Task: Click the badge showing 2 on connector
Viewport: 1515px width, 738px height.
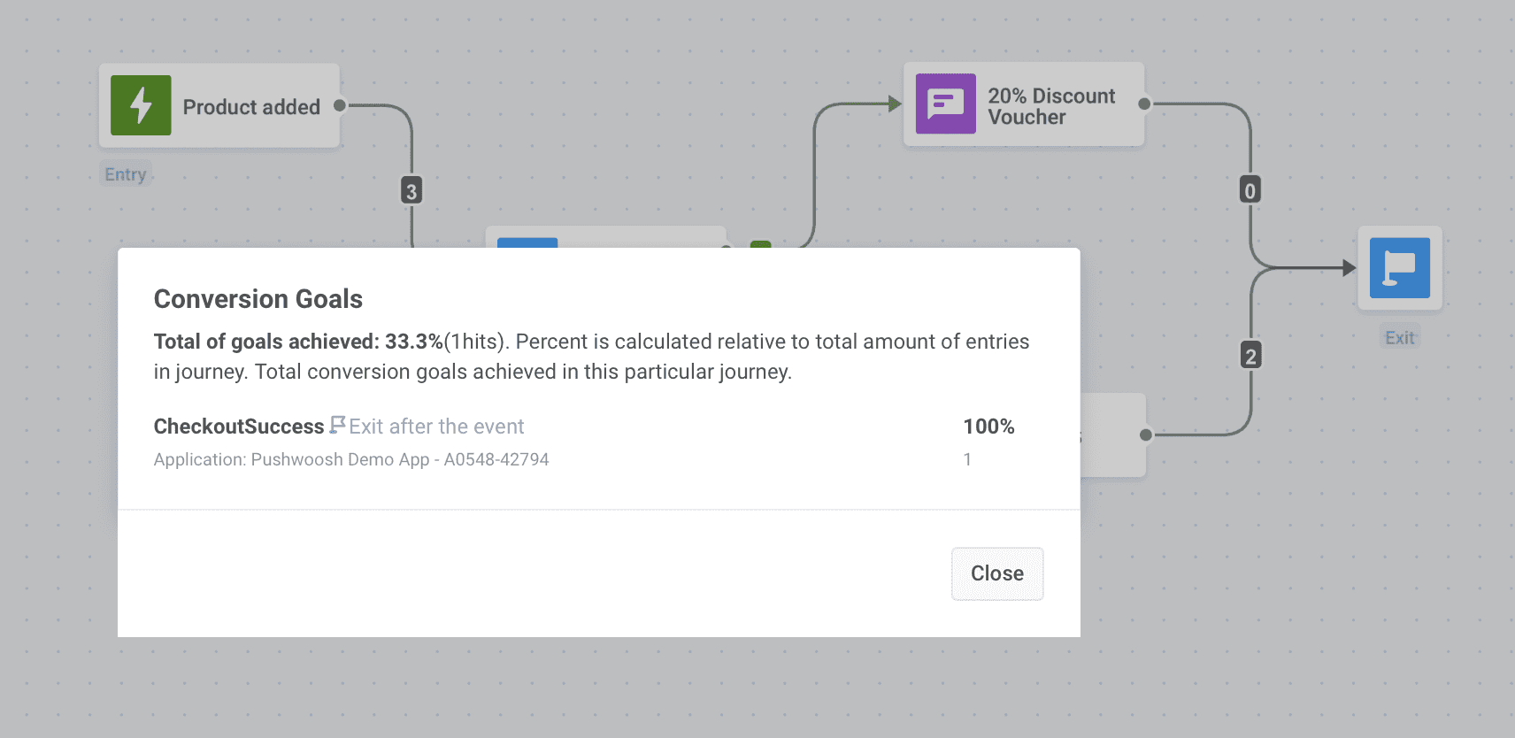Action: point(1250,356)
